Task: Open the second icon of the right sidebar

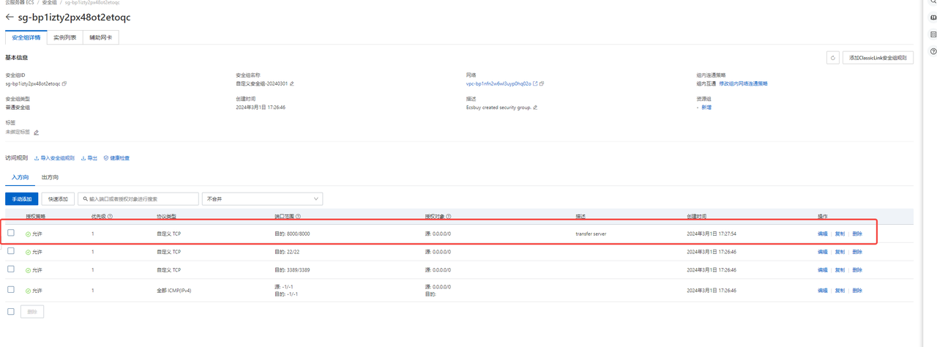Action: point(933,18)
